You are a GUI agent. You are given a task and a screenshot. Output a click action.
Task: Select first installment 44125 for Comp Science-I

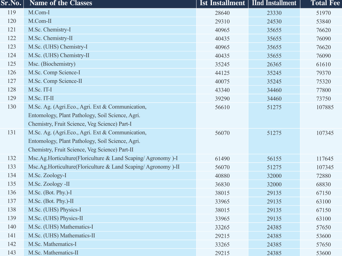coord(222,73)
